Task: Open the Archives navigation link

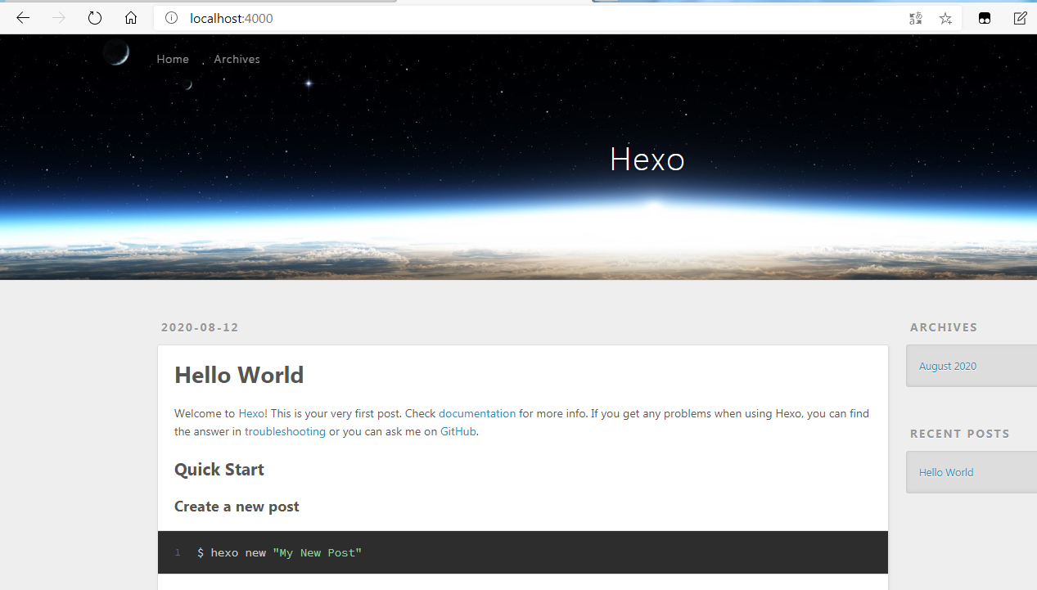Action: 237,59
